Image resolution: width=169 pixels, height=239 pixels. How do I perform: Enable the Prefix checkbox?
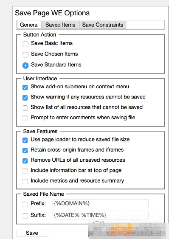[x=25, y=204]
